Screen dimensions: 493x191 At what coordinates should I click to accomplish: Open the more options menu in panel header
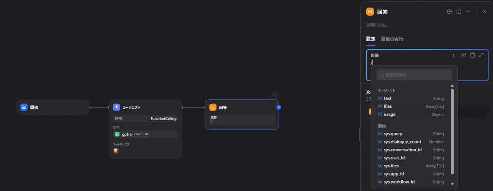[468, 12]
